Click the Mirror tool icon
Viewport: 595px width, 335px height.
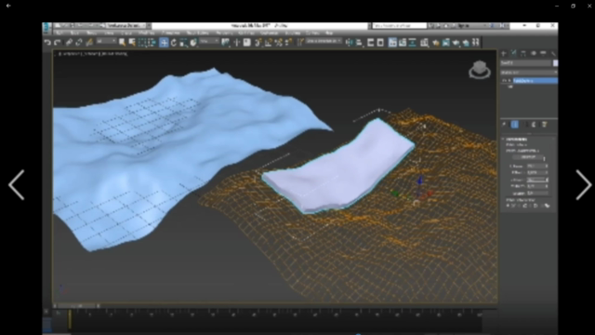pyautogui.click(x=350, y=42)
